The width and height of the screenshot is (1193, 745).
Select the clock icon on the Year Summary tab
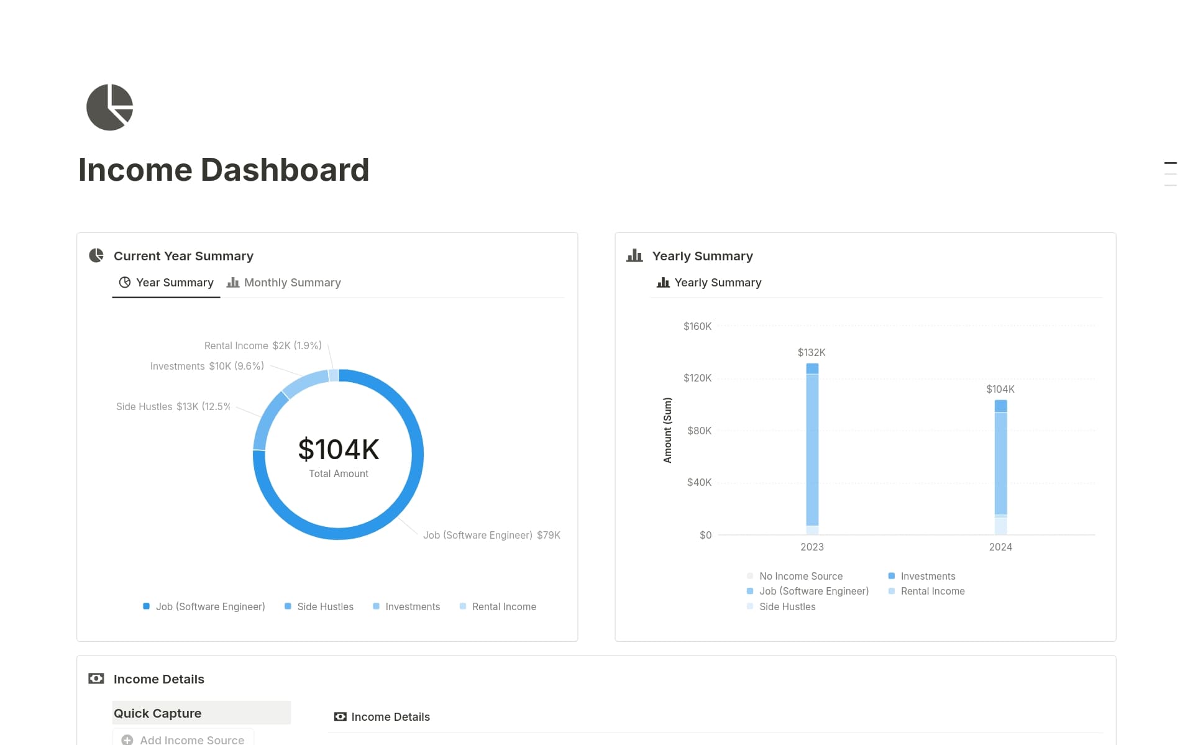tap(126, 282)
